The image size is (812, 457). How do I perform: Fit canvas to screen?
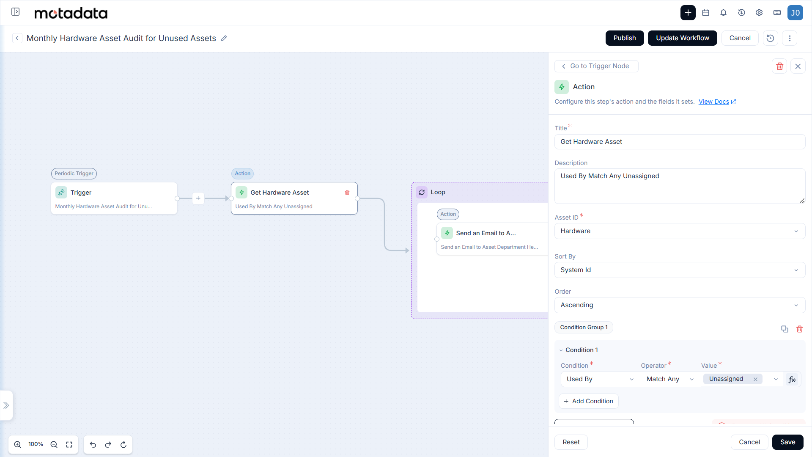69,444
